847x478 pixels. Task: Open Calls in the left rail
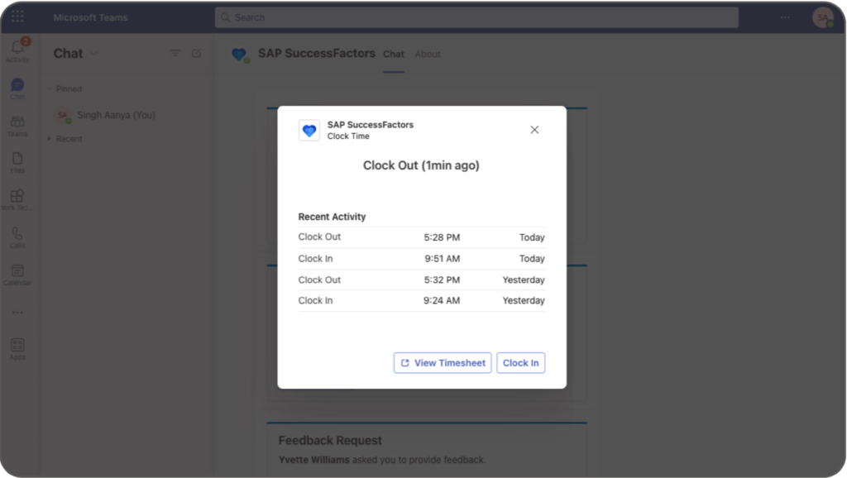[x=17, y=237]
